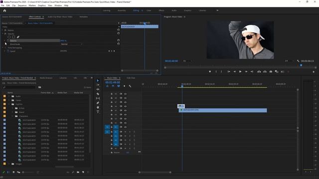Select the Slip tool
319x179 pixels.
98,98
